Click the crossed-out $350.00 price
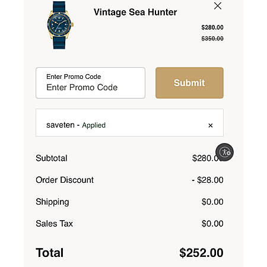 click(x=212, y=39)
